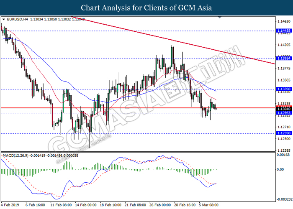This screenshot has height=209, width=293.
Task: Click the MACD(12,26,9) indicator label
Action: click(x=15, y=155)
